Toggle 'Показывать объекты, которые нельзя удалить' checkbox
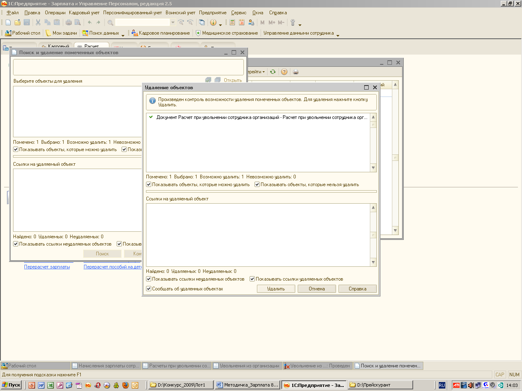522x391 pixels. pos(257,185)
